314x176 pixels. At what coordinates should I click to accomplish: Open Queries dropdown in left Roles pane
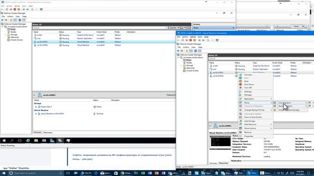(x=174, y=28)
